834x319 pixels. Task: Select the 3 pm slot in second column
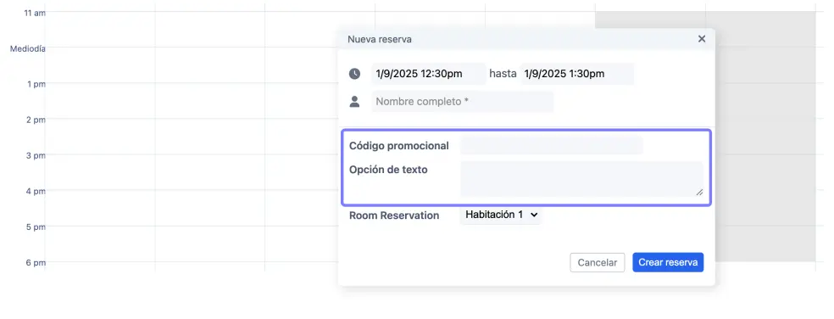point(209,172)
